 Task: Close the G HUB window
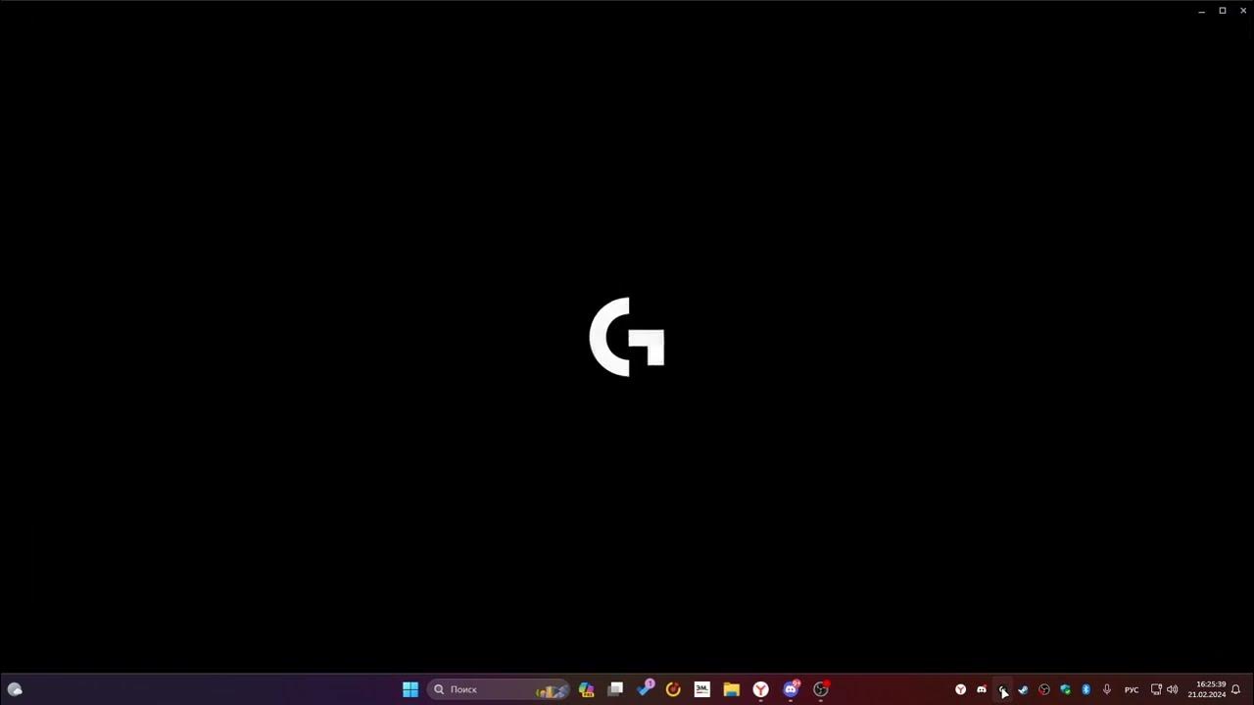coord(1243,11)
